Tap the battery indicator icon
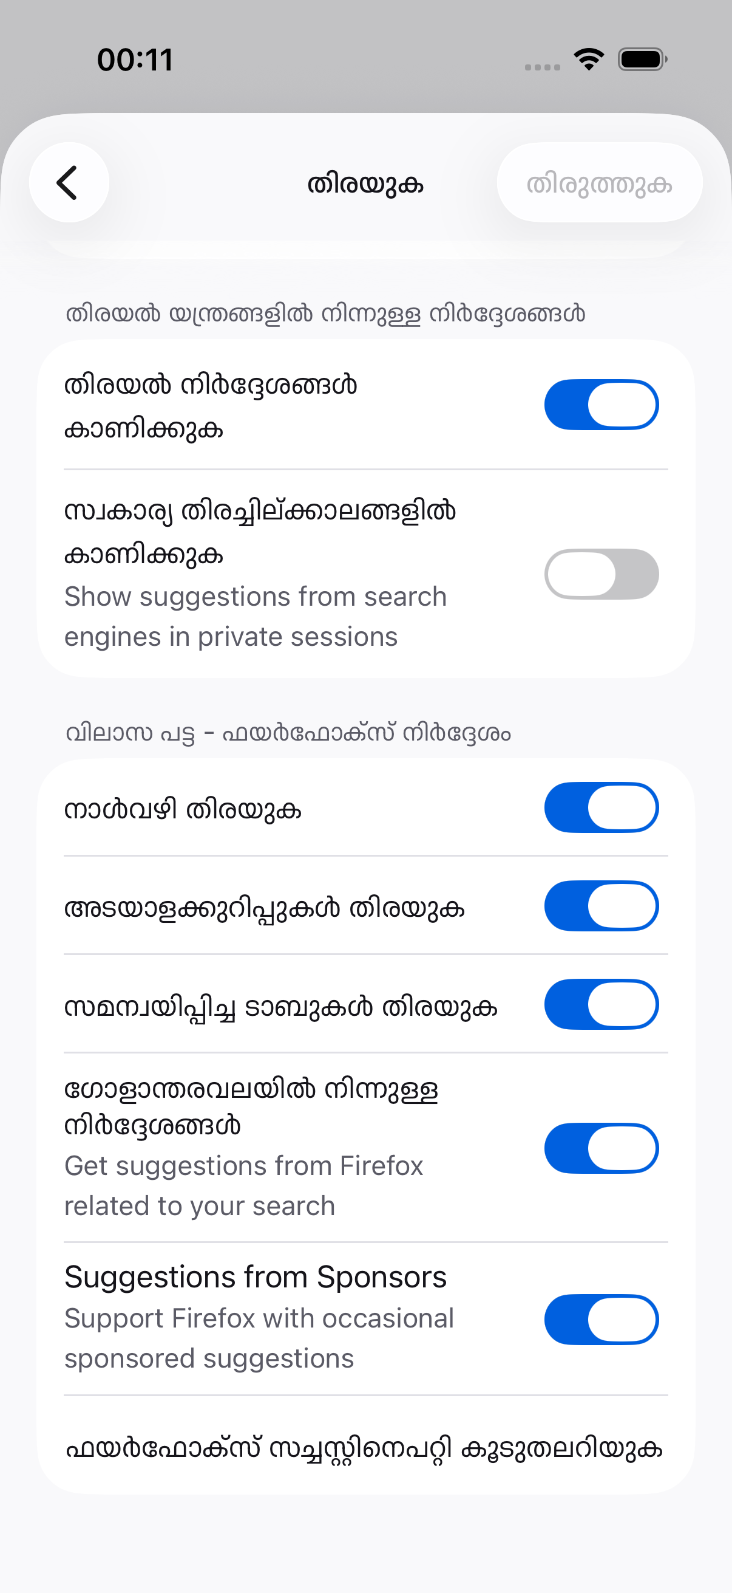The height and width of the screenshot is (1593, 732). pos(642,60)
